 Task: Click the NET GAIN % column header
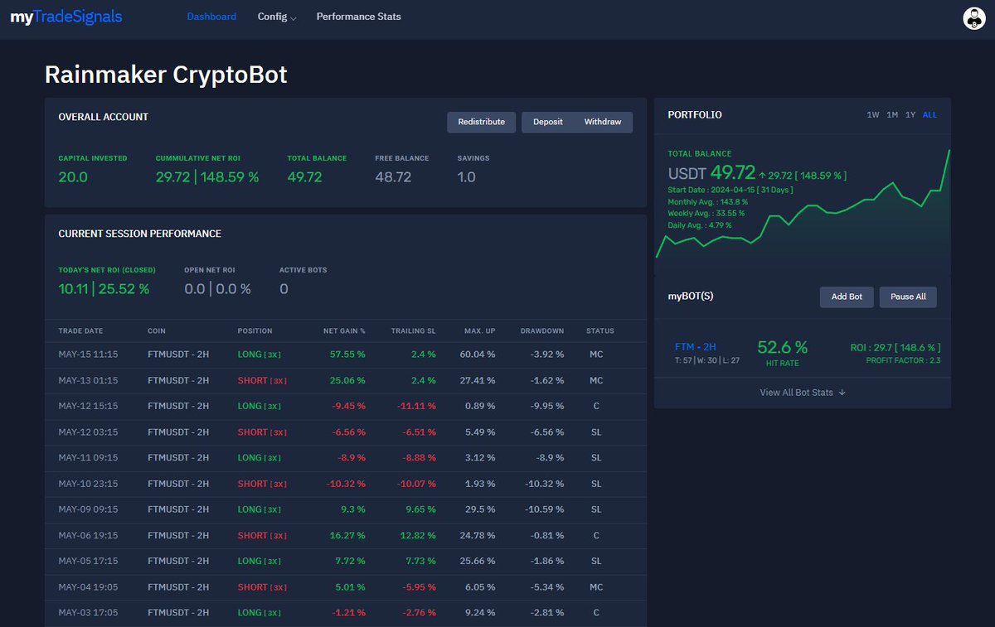344,331
